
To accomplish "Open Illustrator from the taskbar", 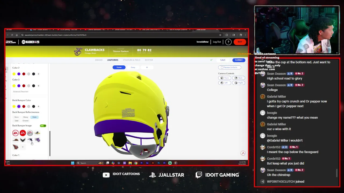I will click(x=153, y=163).
